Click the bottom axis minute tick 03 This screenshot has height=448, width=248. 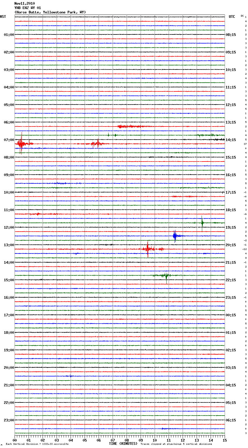pos(57,440)
